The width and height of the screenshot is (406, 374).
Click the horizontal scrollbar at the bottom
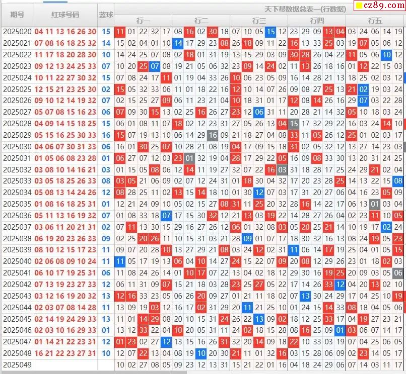pyautogui.click(x=93, y=372)
